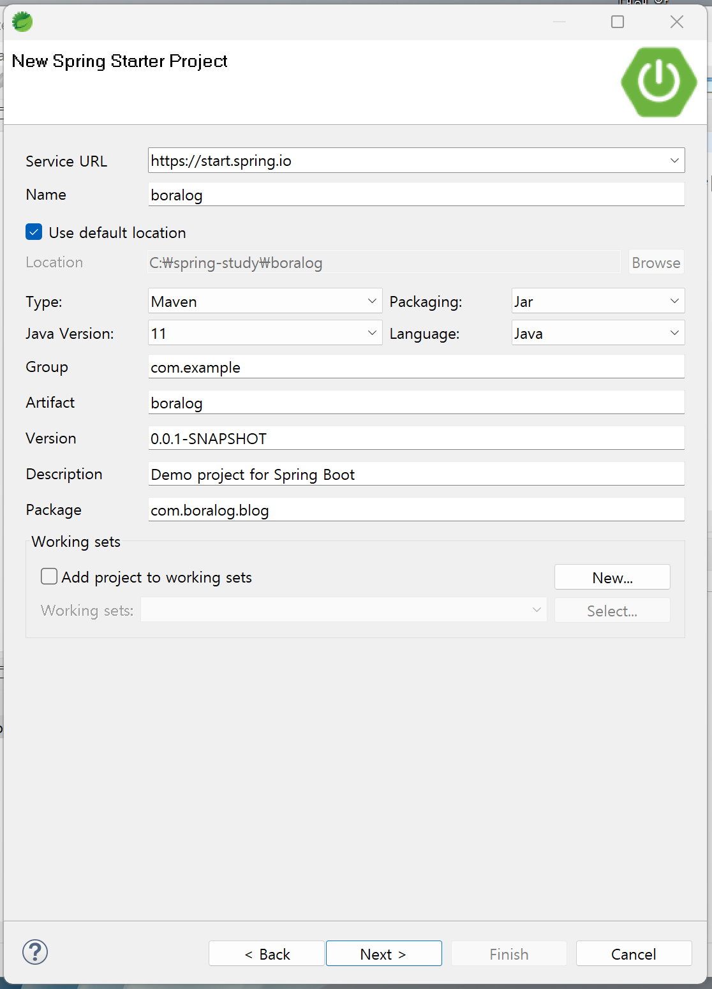Image resolution: width=712 pixels, height=989 pixels.
Task: Open the Type combo box showing Maven
Action: coord(265,301)
